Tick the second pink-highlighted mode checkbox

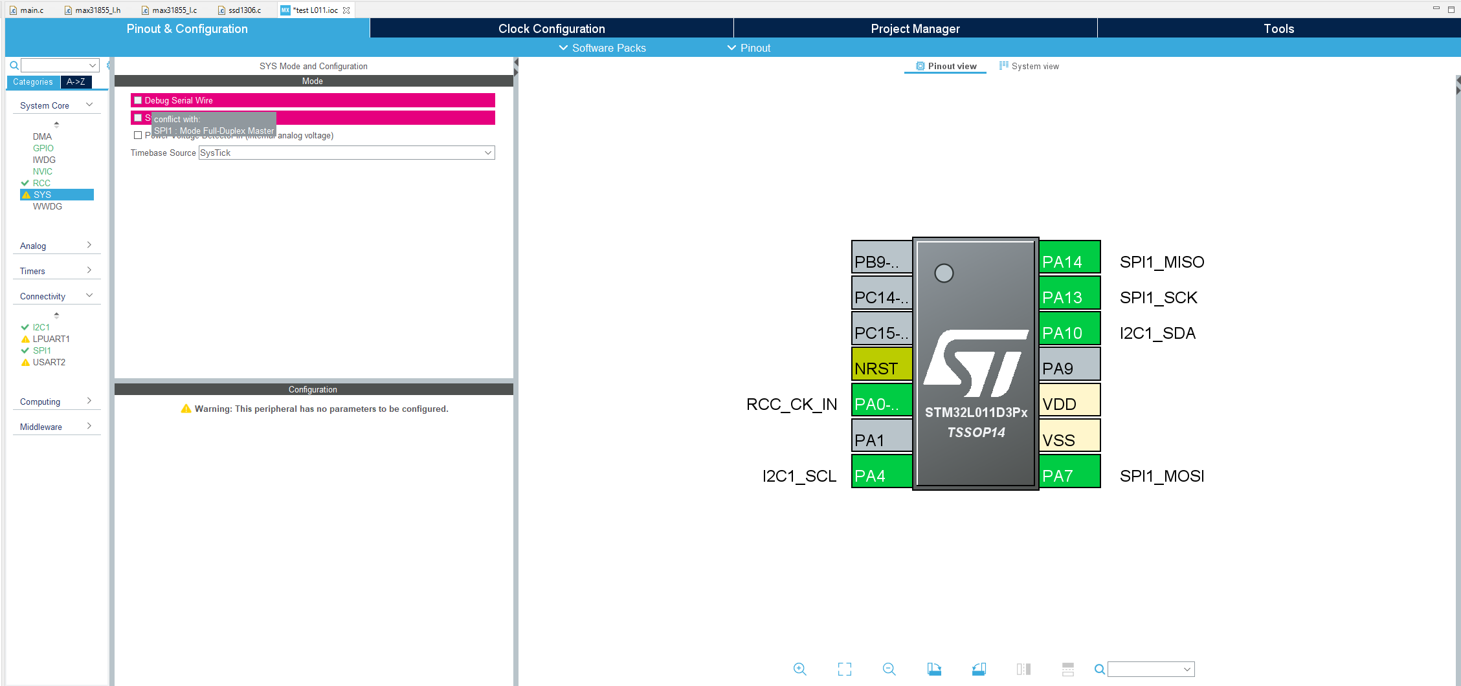point(138,118)
